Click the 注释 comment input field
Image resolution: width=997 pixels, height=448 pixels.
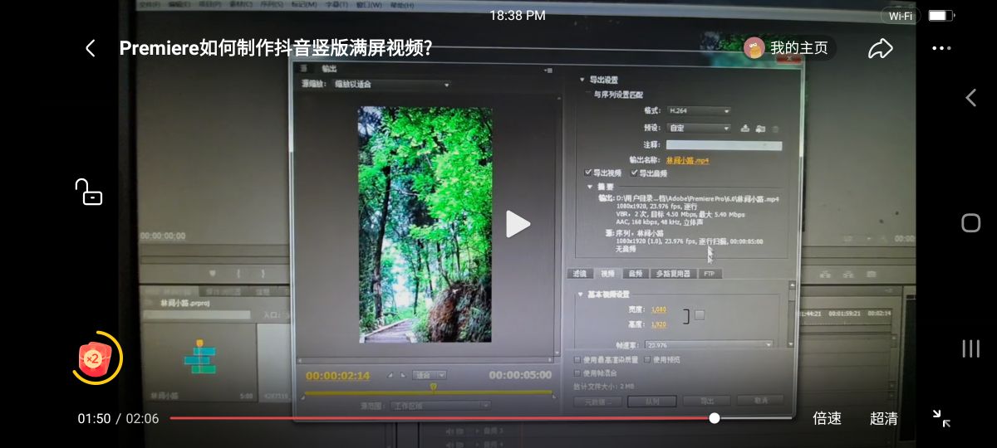tap(724, 145)
